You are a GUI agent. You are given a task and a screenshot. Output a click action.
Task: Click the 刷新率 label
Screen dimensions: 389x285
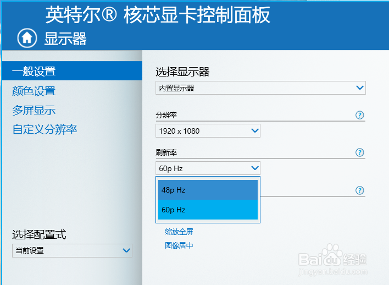pyautogui.click(x=166, y=152)
